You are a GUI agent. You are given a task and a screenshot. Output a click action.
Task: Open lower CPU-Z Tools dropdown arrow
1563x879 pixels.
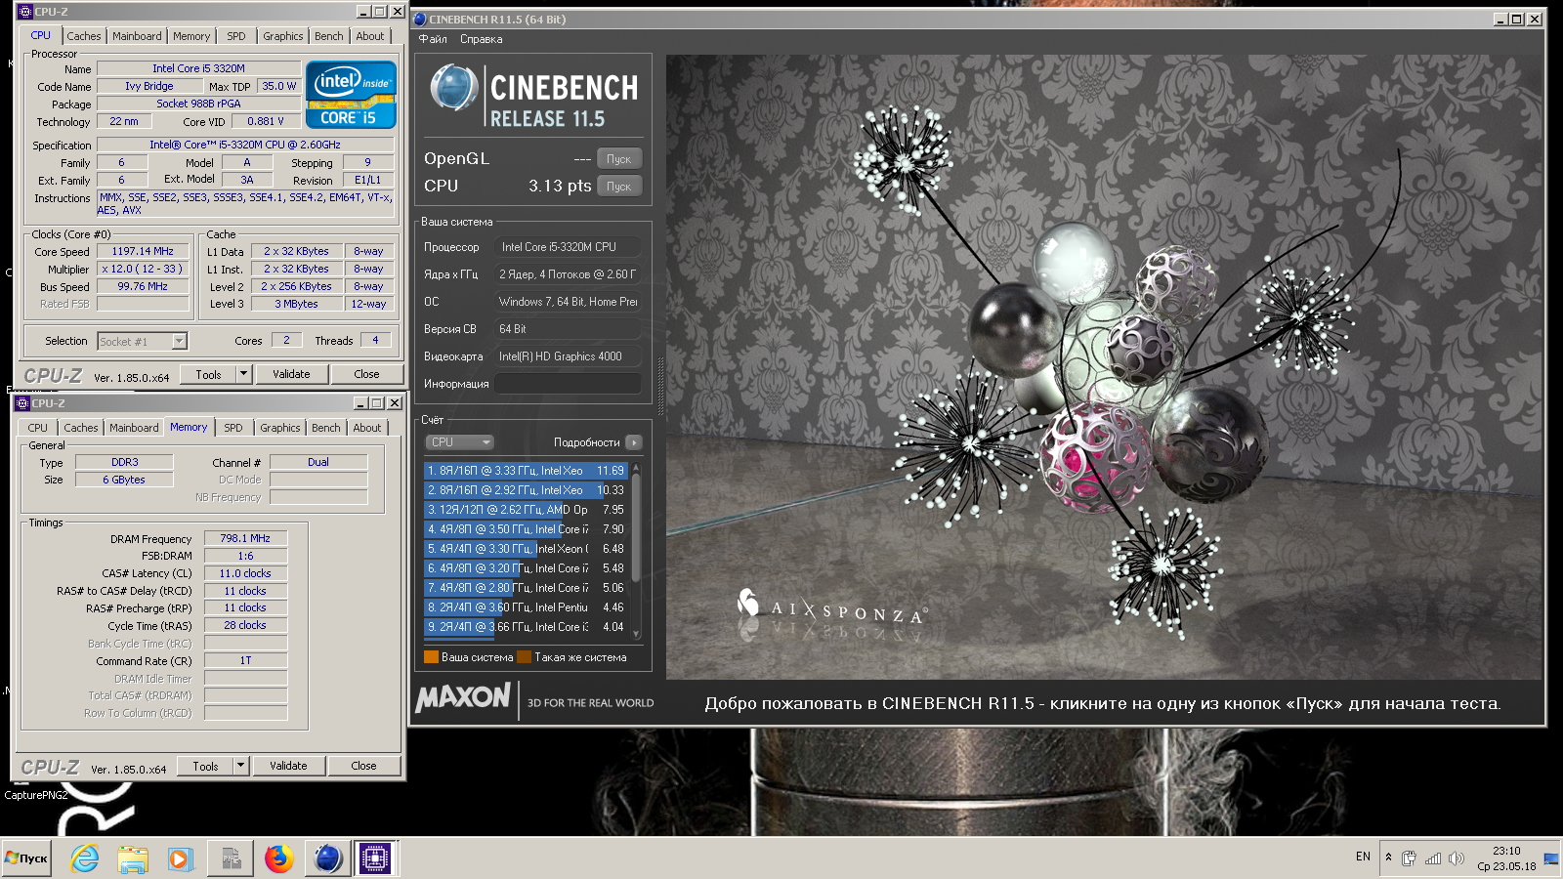click(x=240, y=766)
